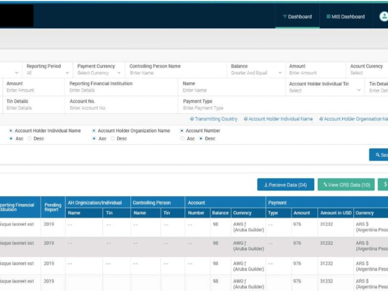The height and width of the screenshot is (291, 388).
Task: Click the View CRS Data (10) button
Action: (346, 185)
